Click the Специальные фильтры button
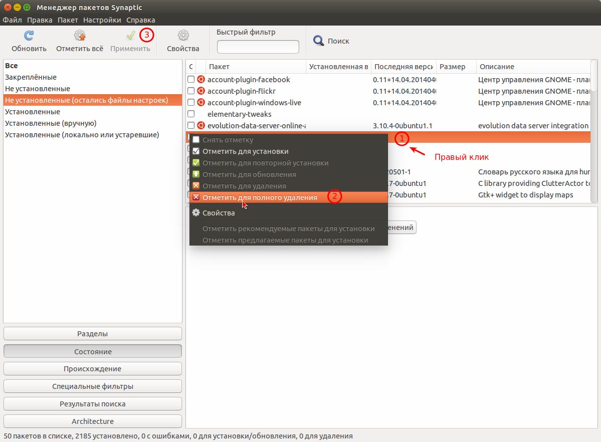The width and height of the screenshot is (601, 442). pos(93,386)
